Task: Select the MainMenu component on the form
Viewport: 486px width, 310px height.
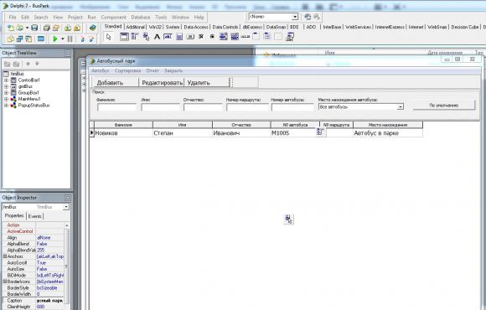Action: [x=320, y=132]
